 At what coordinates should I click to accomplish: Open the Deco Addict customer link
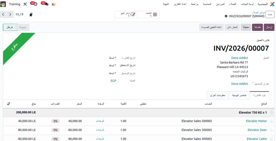[x=240, y=58]
